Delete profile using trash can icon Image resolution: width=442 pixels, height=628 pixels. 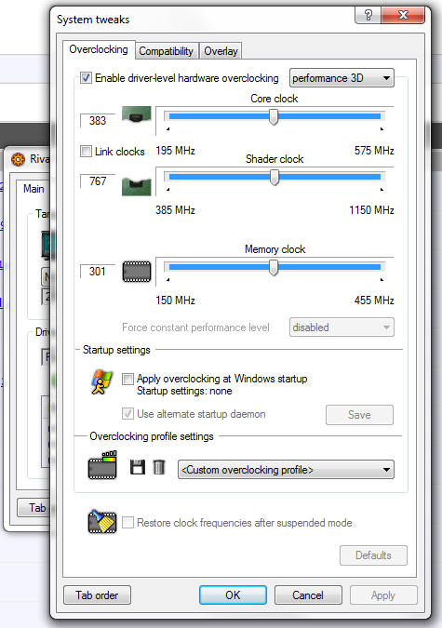click(x=159, y=467)
